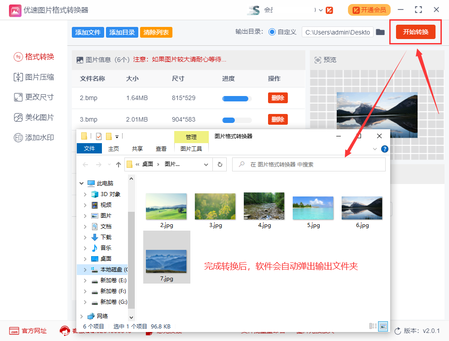Open the 文件 ribbon tab
This screenshot has width=449, height=341.
click(89, 149)
